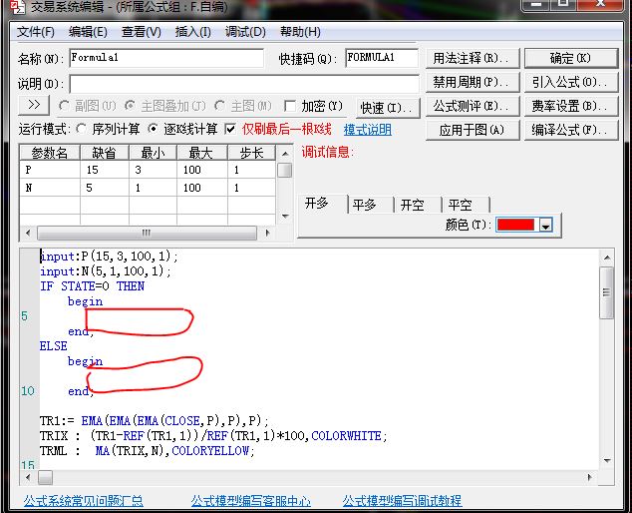Expand panel with the >> button
The width and height of the screenshot is (632, 513).
coord(34,106)
